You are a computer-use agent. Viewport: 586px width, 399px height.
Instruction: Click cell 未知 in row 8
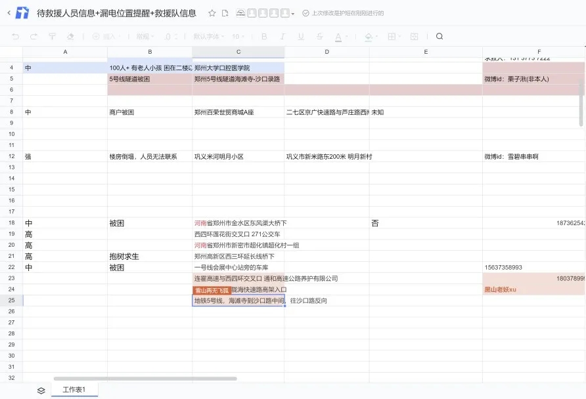[426, 112]
